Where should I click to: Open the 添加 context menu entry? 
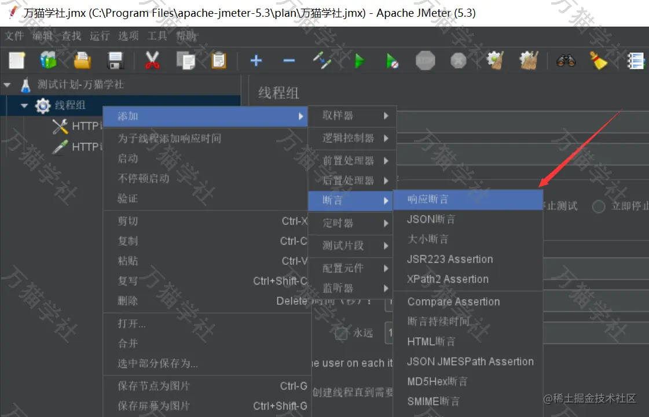point(206,116)
